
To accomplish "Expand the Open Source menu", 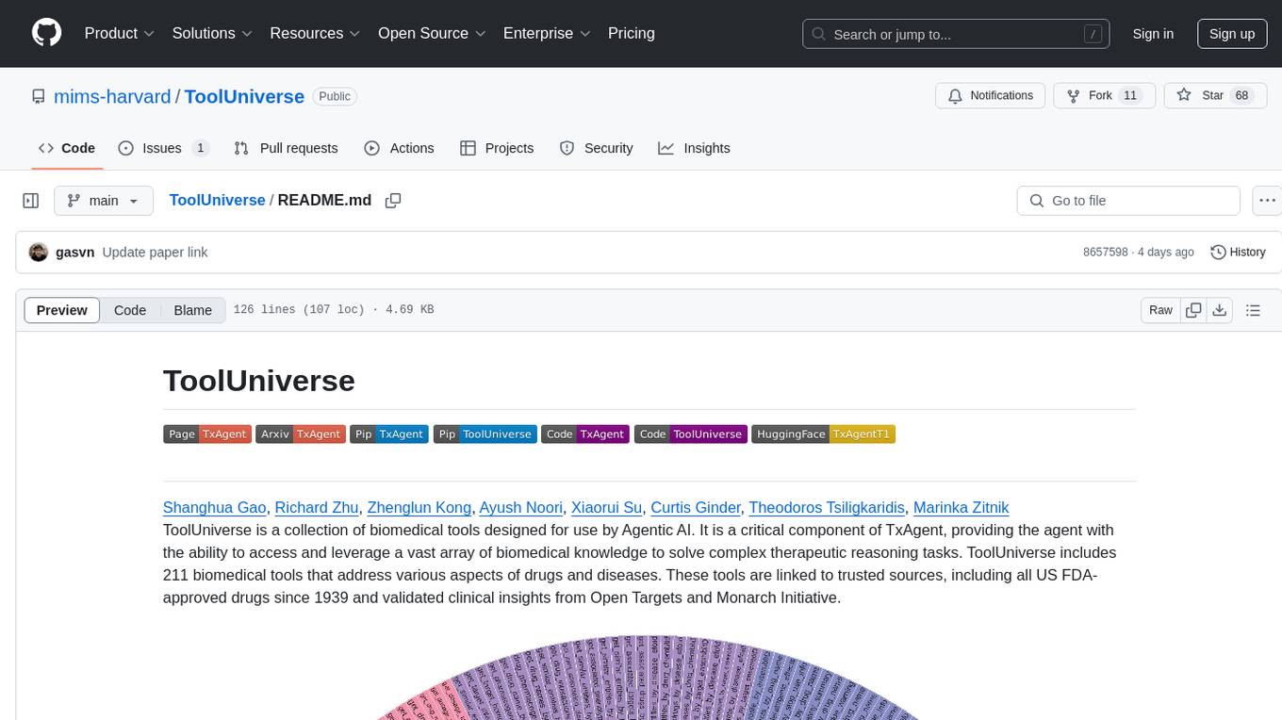I will [x=432, y=33].
